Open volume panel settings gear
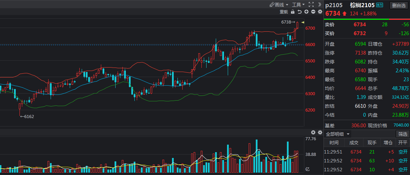This screenshot has width=410, height=175. coord(320,132)
